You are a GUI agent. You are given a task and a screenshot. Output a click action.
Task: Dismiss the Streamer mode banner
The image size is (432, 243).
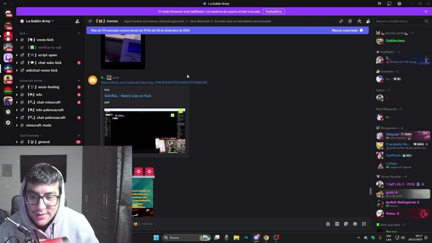[x=426, y=11]
